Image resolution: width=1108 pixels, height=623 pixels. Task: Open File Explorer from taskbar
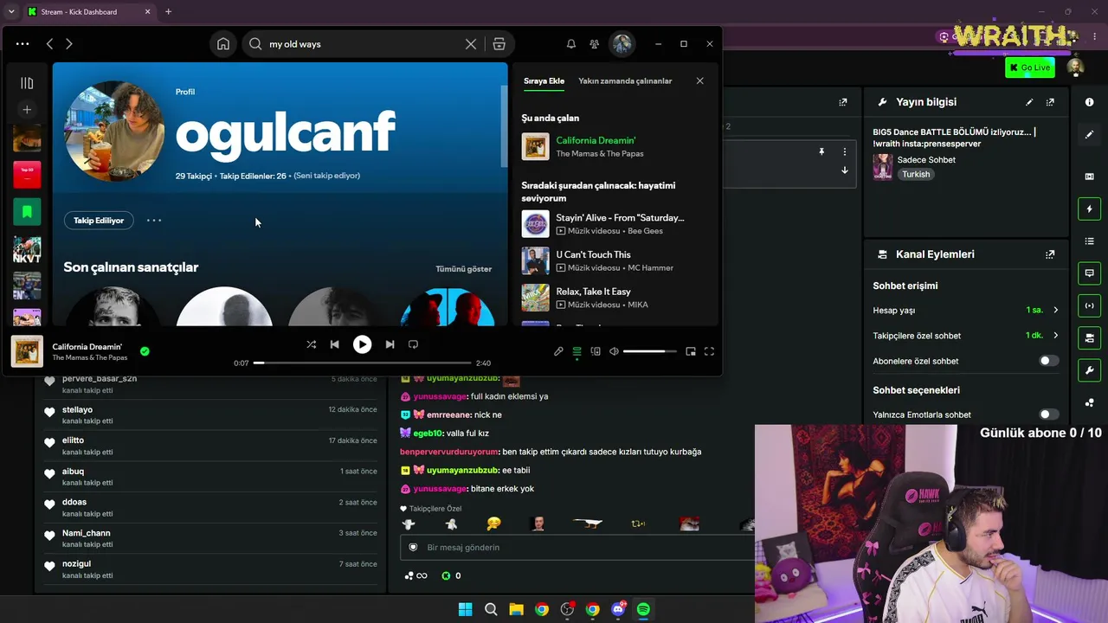coord(516,609)
